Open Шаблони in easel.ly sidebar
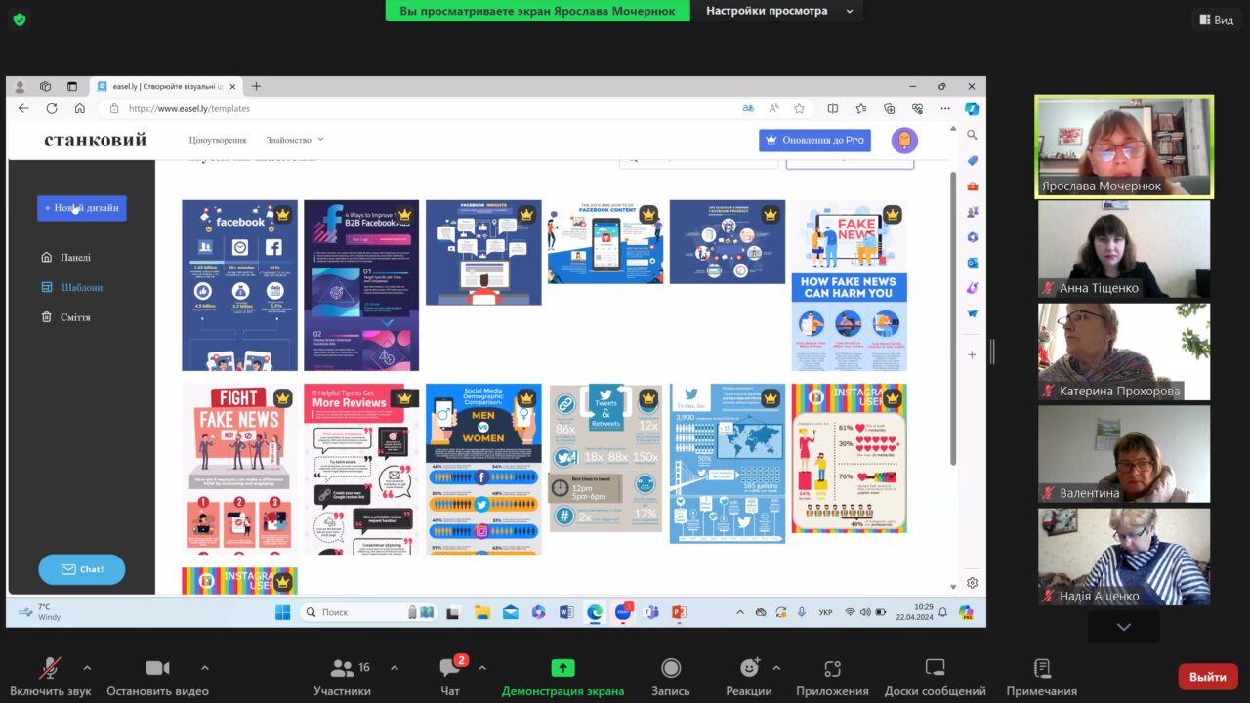1250x703 pixels. pos(72,287)
